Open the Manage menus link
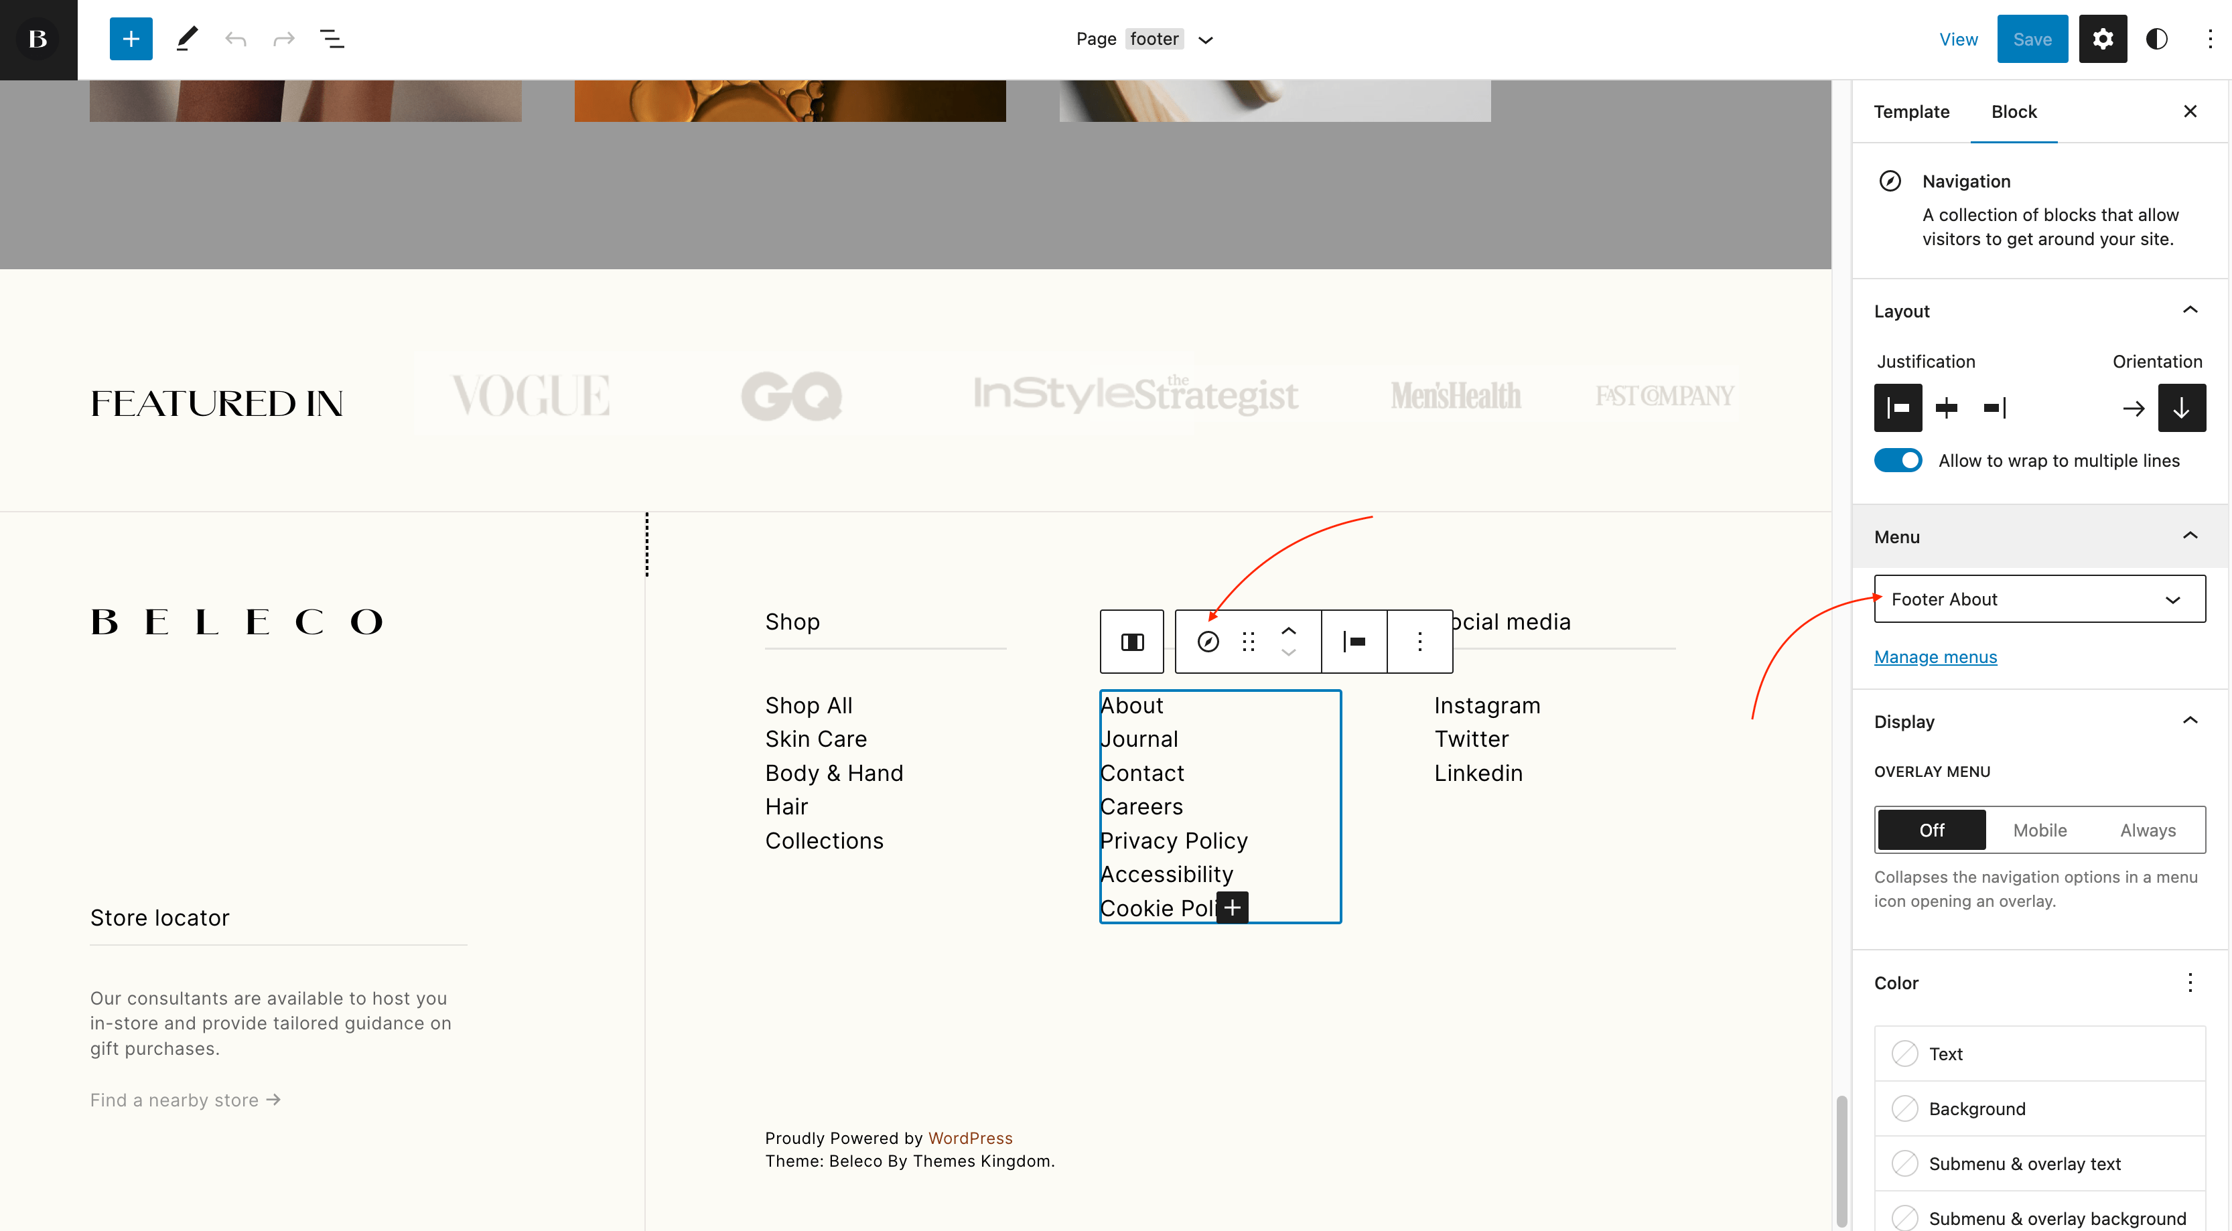 pyautogui.click(x=1935, y=656)
